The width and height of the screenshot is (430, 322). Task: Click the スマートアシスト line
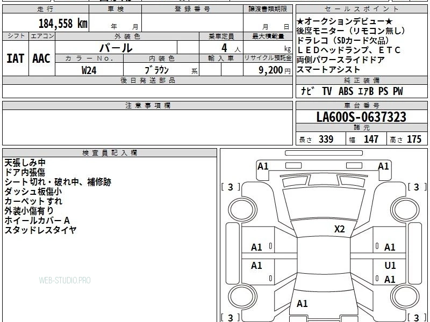coord(328,69)
